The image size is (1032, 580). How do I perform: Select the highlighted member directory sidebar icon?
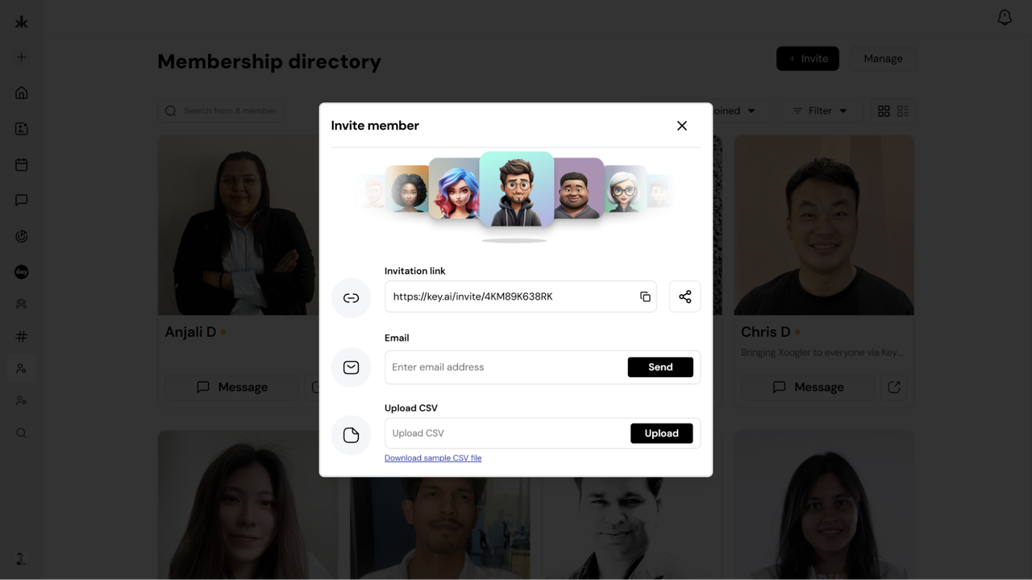[22, 368]
